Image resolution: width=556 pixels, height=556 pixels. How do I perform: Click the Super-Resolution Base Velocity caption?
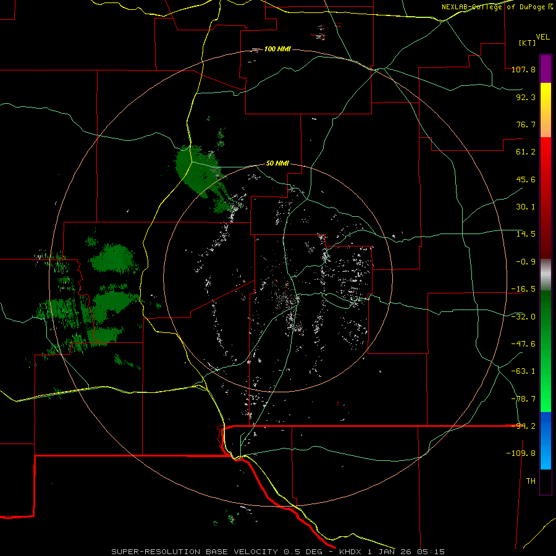point(277,552)
